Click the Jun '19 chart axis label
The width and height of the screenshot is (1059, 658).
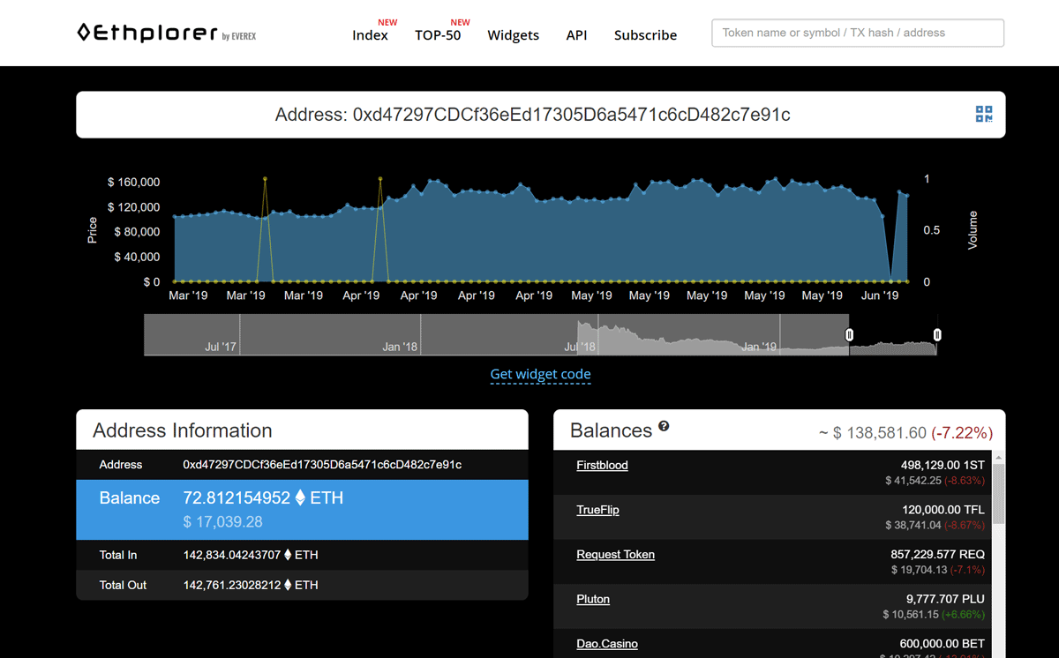(880, 295)
